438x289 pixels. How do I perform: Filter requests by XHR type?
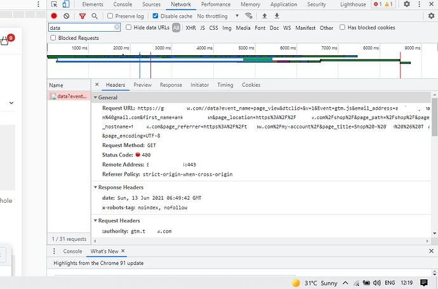(191, 28)
